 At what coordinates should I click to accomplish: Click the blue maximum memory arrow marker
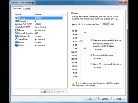pyautogui.click(x=85, y=33)
